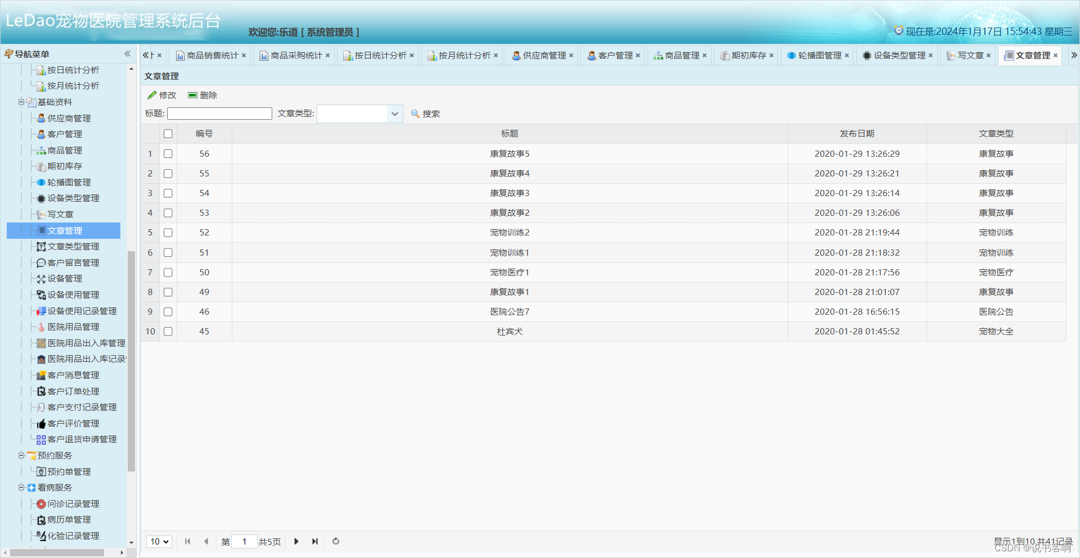Viewport: 1080px width, 558px height.
Task: Collapse the 基础资料 tree node
Action: (x=21, y=102)
